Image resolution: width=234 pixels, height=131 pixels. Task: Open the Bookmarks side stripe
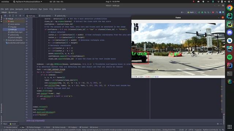[x=1, y=108]
